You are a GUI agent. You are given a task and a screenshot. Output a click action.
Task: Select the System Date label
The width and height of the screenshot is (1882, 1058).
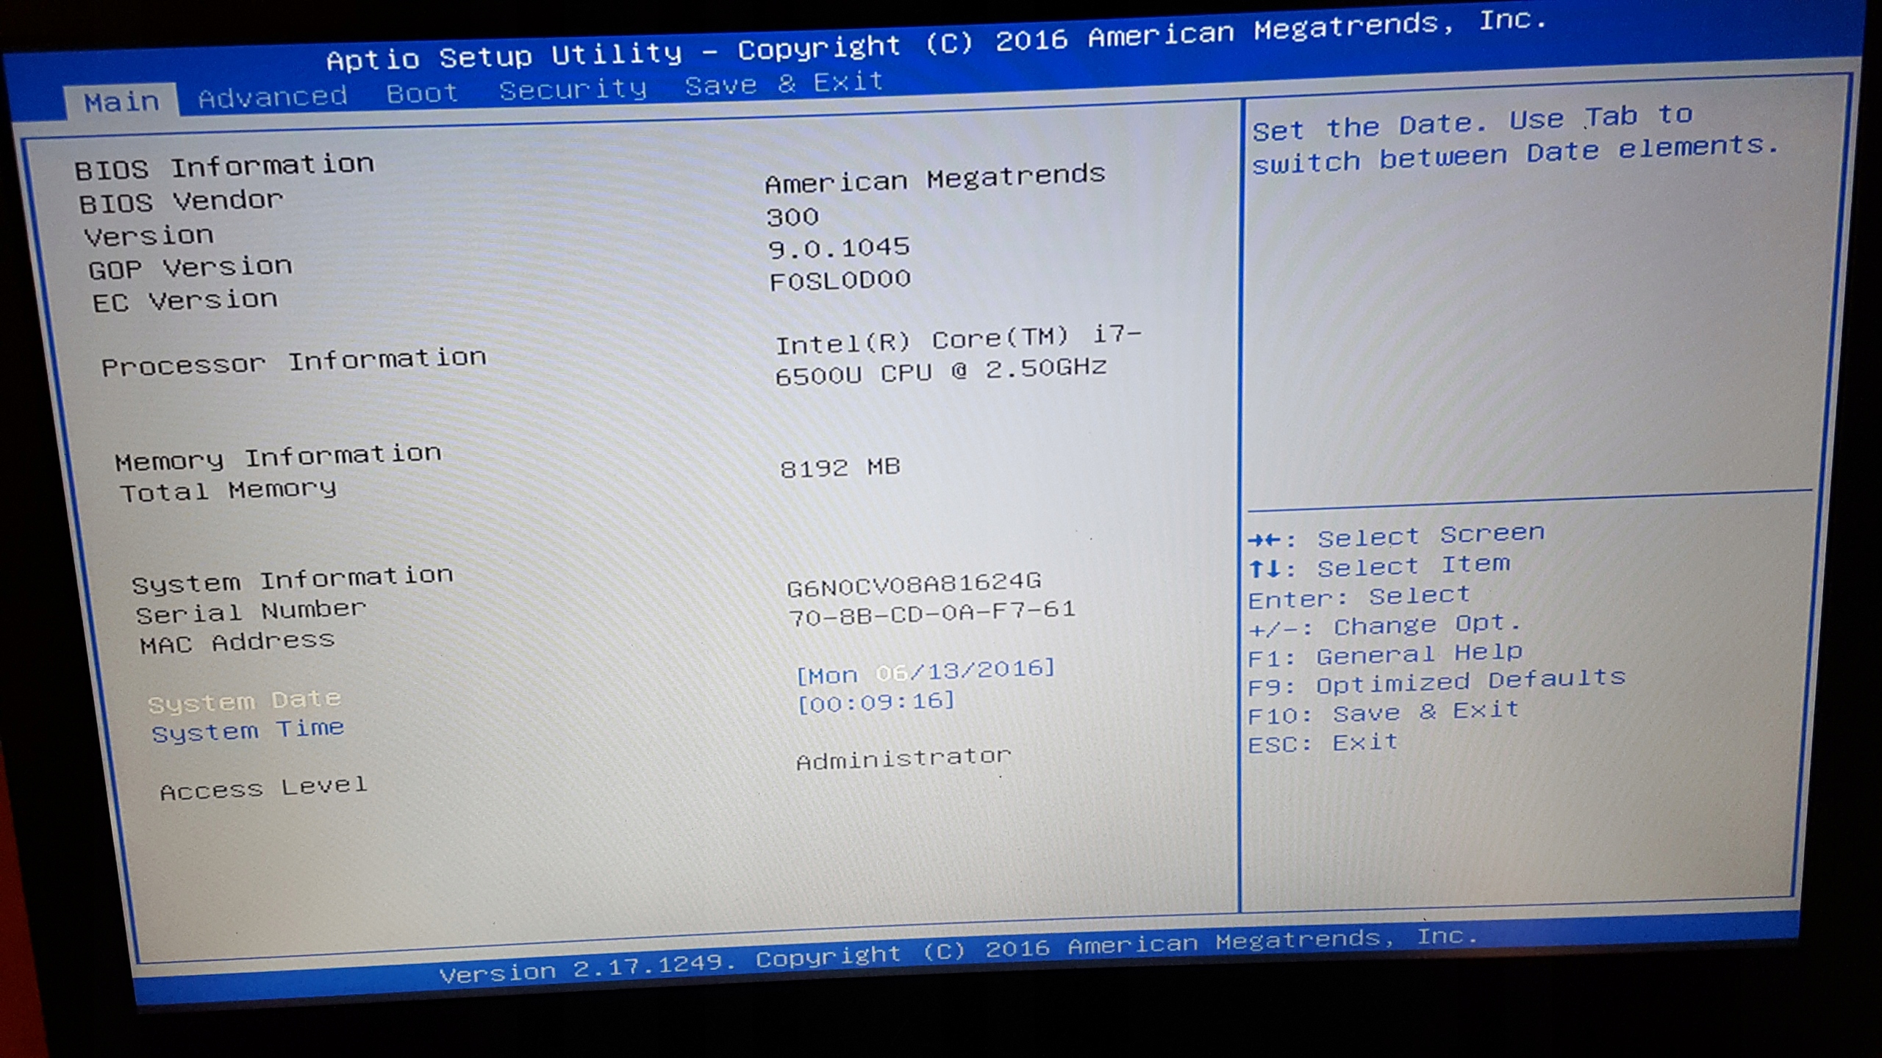[244, 701]
